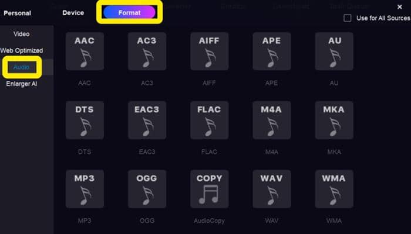Choose the AC3 format tile

147,51
